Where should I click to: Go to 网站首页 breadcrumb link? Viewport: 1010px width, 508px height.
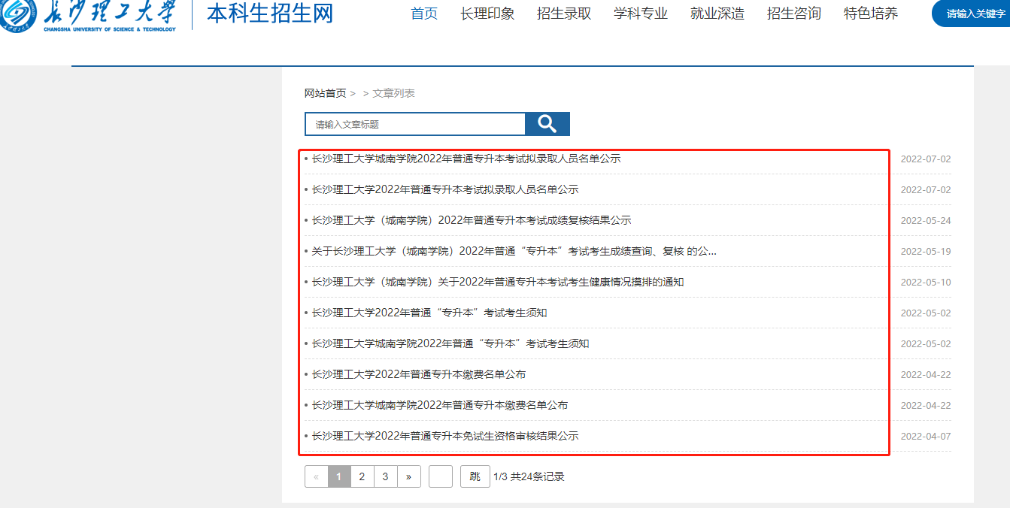(x=325, y=93)
